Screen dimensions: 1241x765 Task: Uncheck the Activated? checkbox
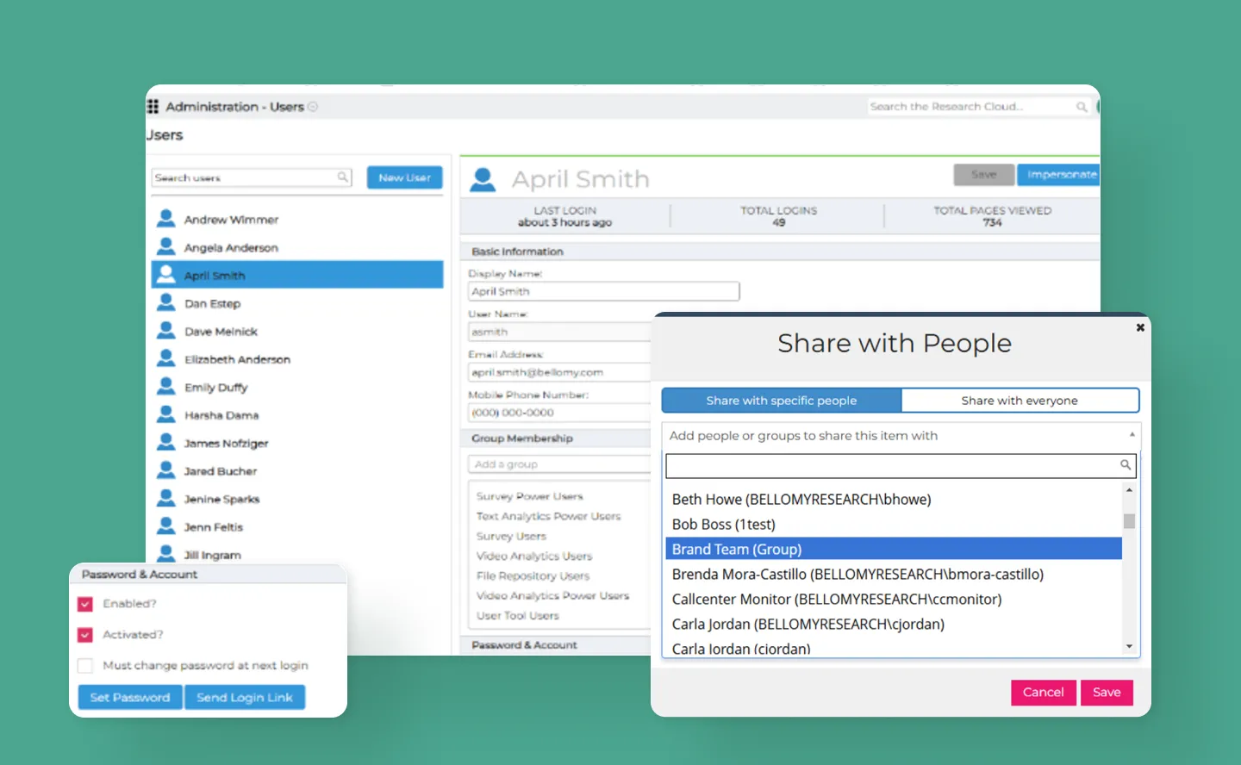point(85,635)
